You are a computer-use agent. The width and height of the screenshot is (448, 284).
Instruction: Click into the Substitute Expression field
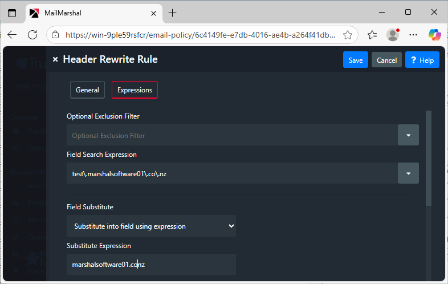(x=151, y=265)
